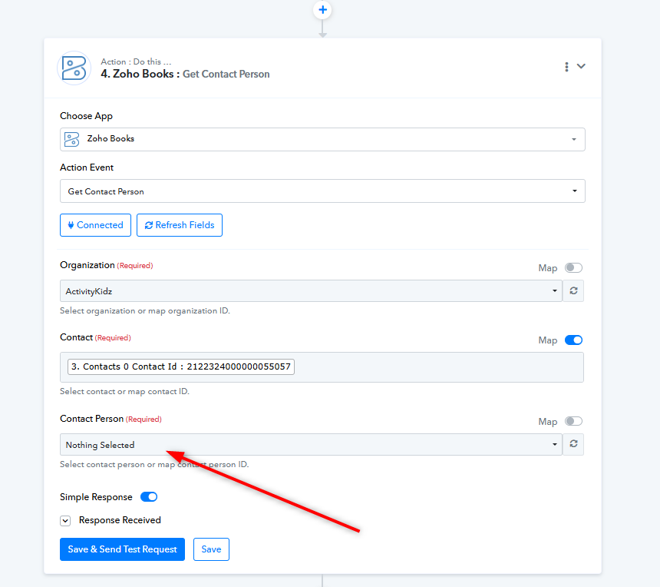
Task: Open the Choose App dropdown showing Zoho Books
Action: 322,139
